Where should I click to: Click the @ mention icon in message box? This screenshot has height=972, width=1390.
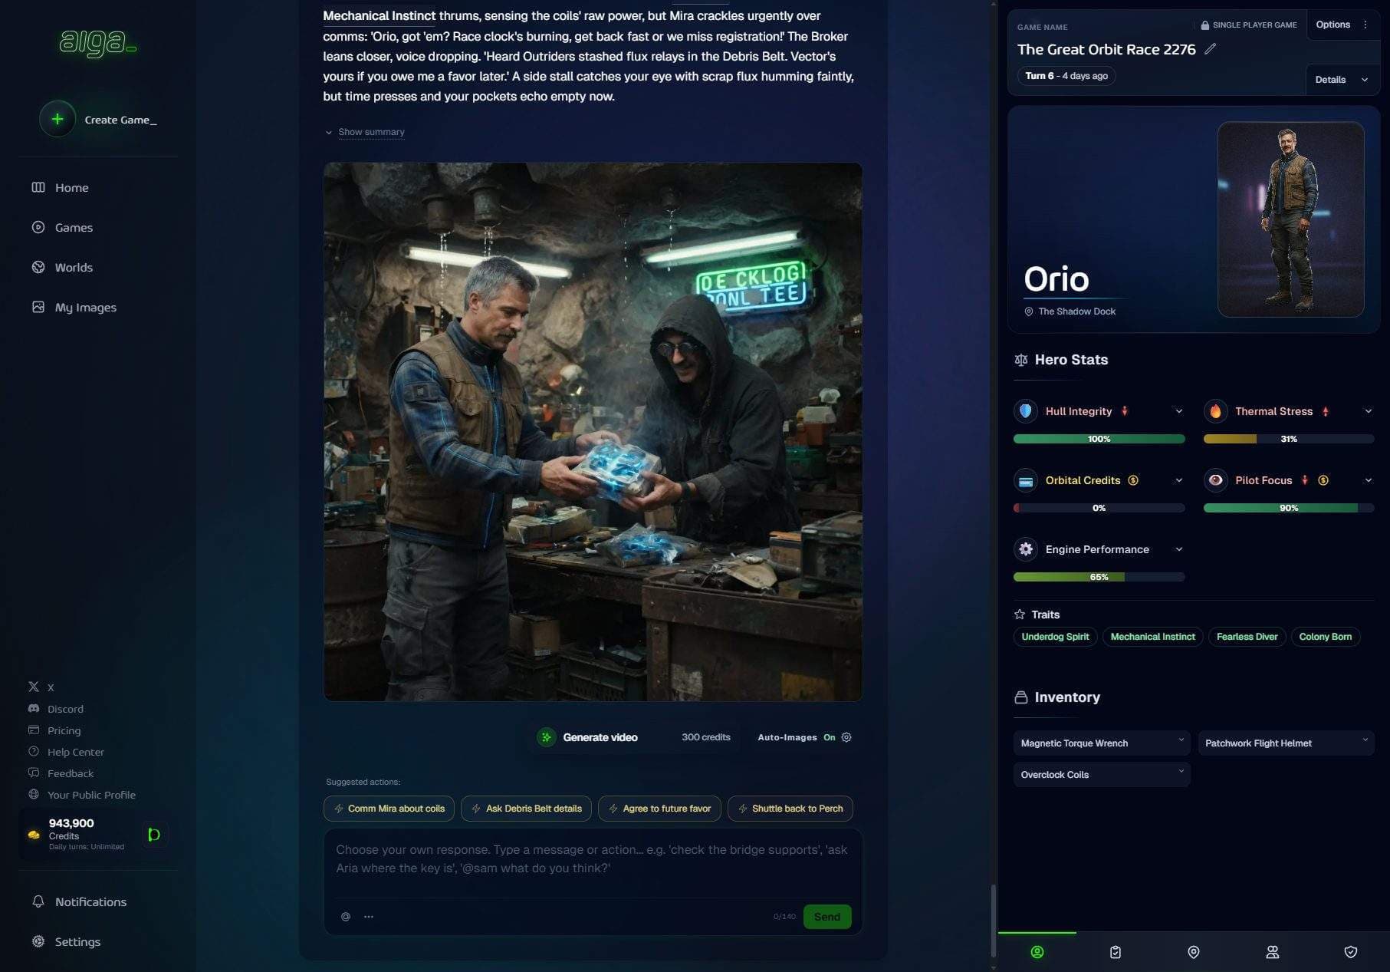point(346,917)
